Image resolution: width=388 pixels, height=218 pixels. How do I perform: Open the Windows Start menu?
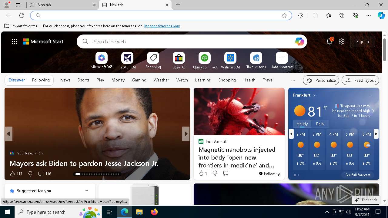click(7, 212)
